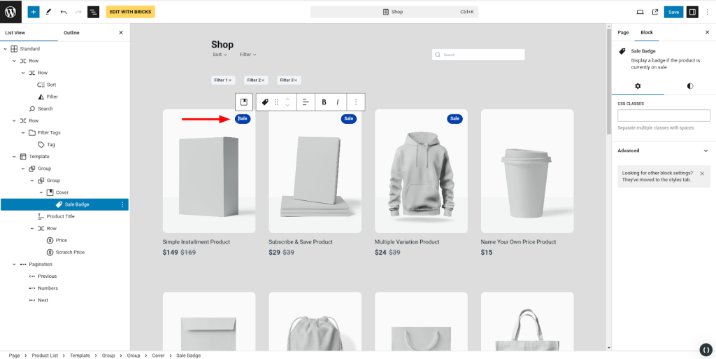The width and height of the screenshot is (716, 359).
Task: Toggle Italic formatting in block toolbar
Action: [338, 102]
